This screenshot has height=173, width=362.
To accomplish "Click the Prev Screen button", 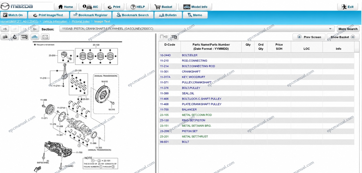I will (x=309, y=37).
